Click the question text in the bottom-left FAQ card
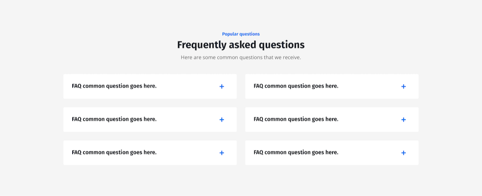The width and height of the screenshot is (482, 196). point(114,153)
